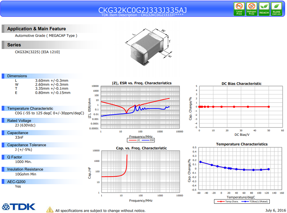Select the July 6, 2016 date

(276, 210)
